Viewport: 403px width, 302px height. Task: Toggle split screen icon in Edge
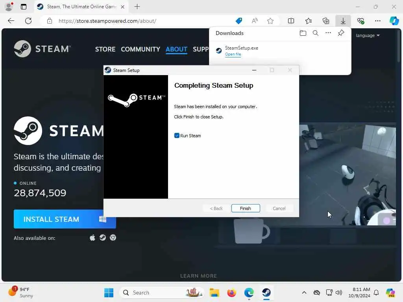tap(291, 21)
